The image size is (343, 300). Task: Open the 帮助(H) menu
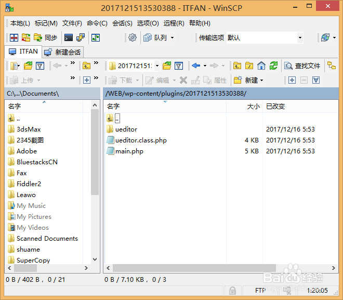200,23
